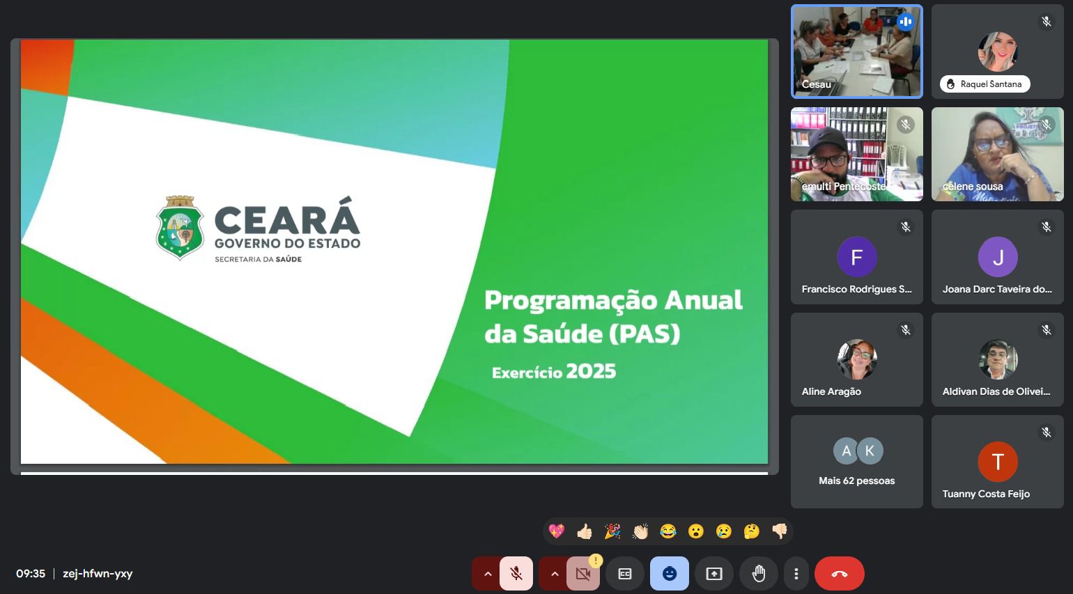Screen dimensions: 1073x594
Task: Select the Raquel Santana participant tile
Action: pos(998,52)
